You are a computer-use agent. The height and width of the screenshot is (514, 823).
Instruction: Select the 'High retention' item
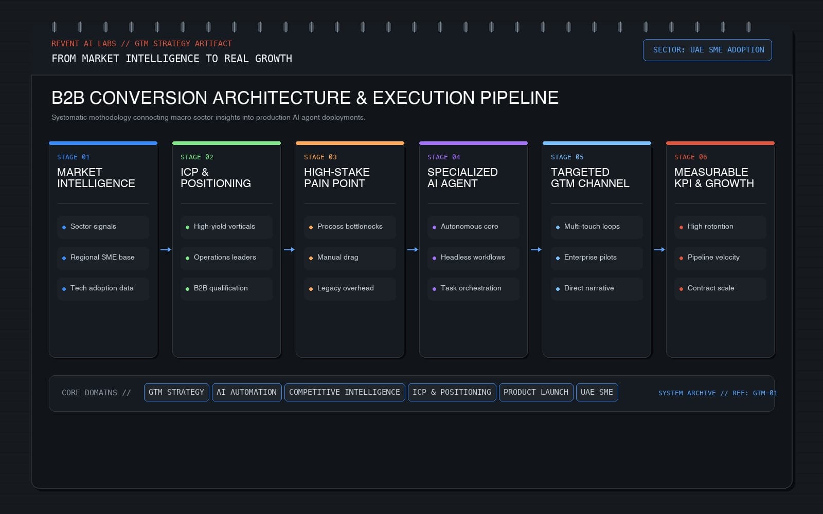[x=720, y=227]
